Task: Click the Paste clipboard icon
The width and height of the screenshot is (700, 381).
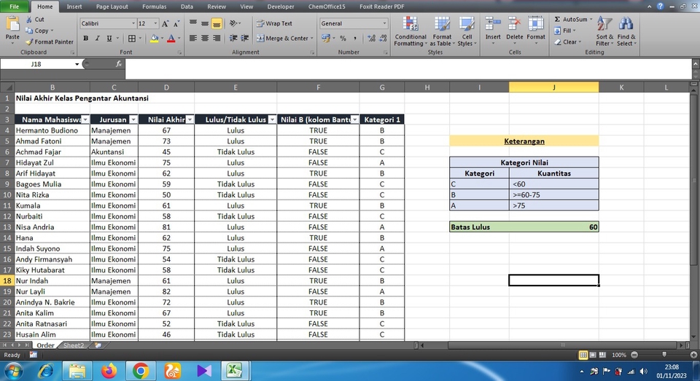Action: 12,25
